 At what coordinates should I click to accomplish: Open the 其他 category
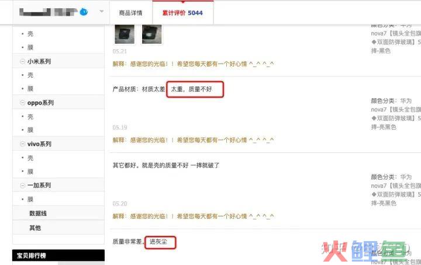coord(35,228)
